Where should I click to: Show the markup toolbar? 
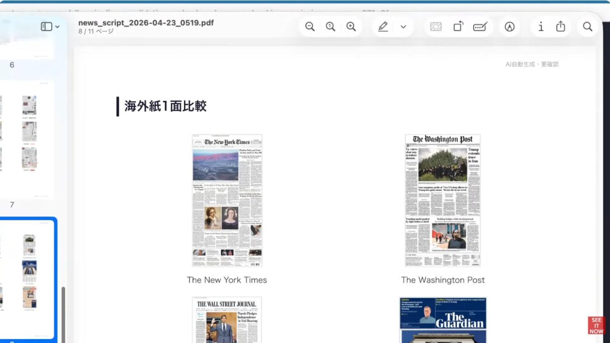[510, 27]
